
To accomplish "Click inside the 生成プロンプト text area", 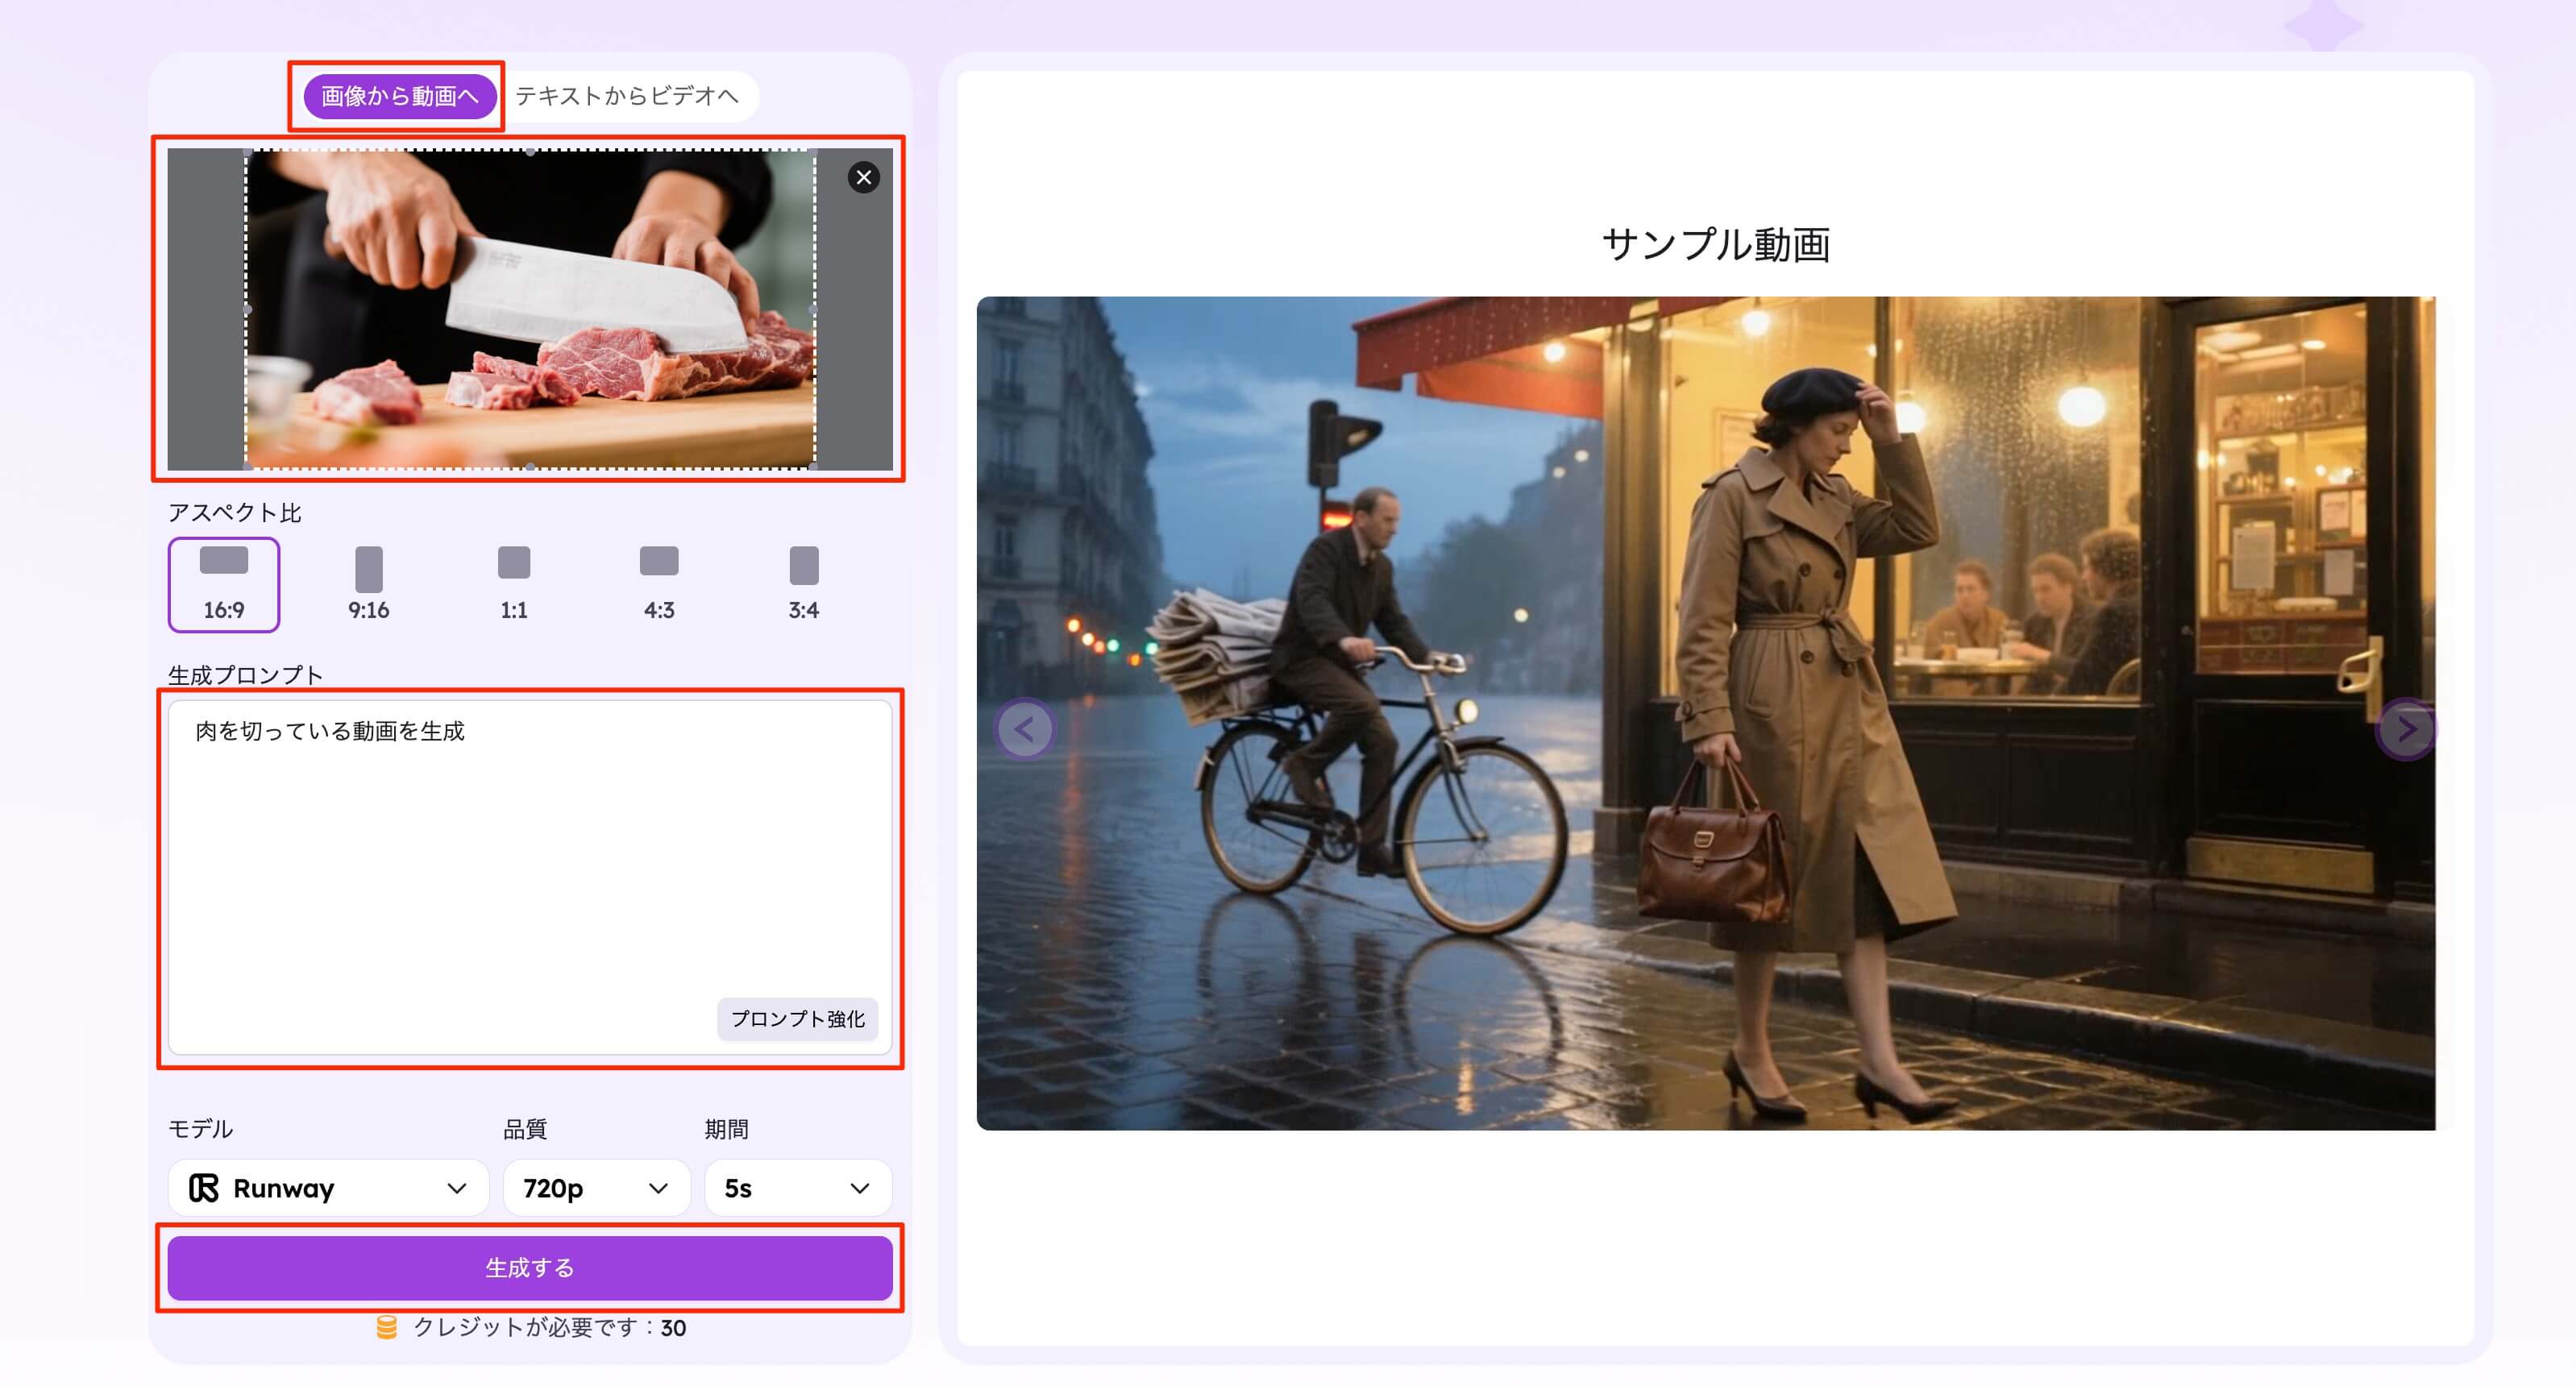I will tap(530, 850).
